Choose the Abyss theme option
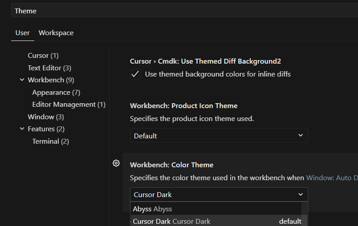Viewport: 358px width, 226px height. point(216,209)
